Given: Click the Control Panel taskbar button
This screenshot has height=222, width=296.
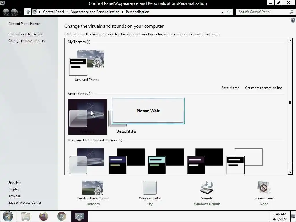Looking at the screenshot, I should [x=79, y=216].
